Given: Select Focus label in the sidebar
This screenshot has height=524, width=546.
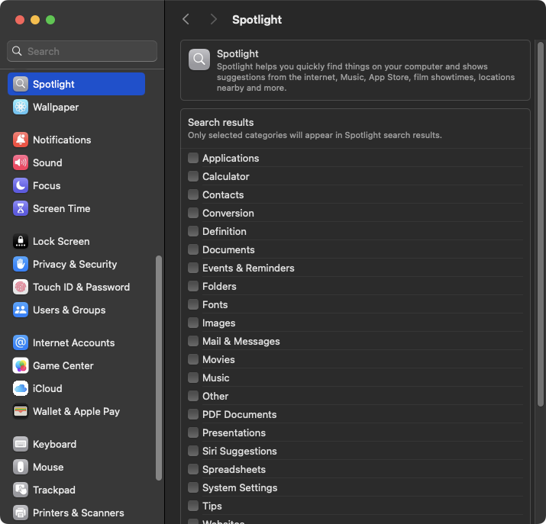Looking at the screenshot, I should (47, 185).
